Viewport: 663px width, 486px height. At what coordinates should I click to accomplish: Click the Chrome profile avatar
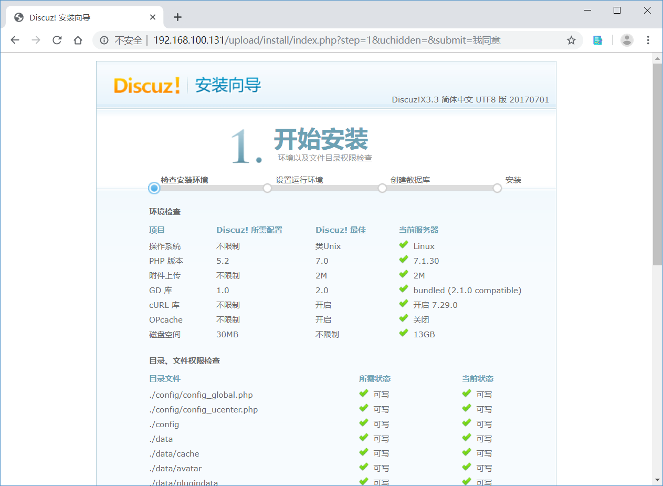click(x=627, y=39)
